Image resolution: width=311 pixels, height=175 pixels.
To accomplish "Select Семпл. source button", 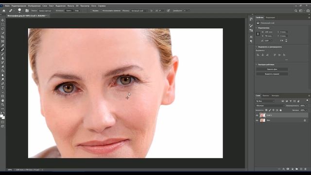I will click(x=69, y=11).
